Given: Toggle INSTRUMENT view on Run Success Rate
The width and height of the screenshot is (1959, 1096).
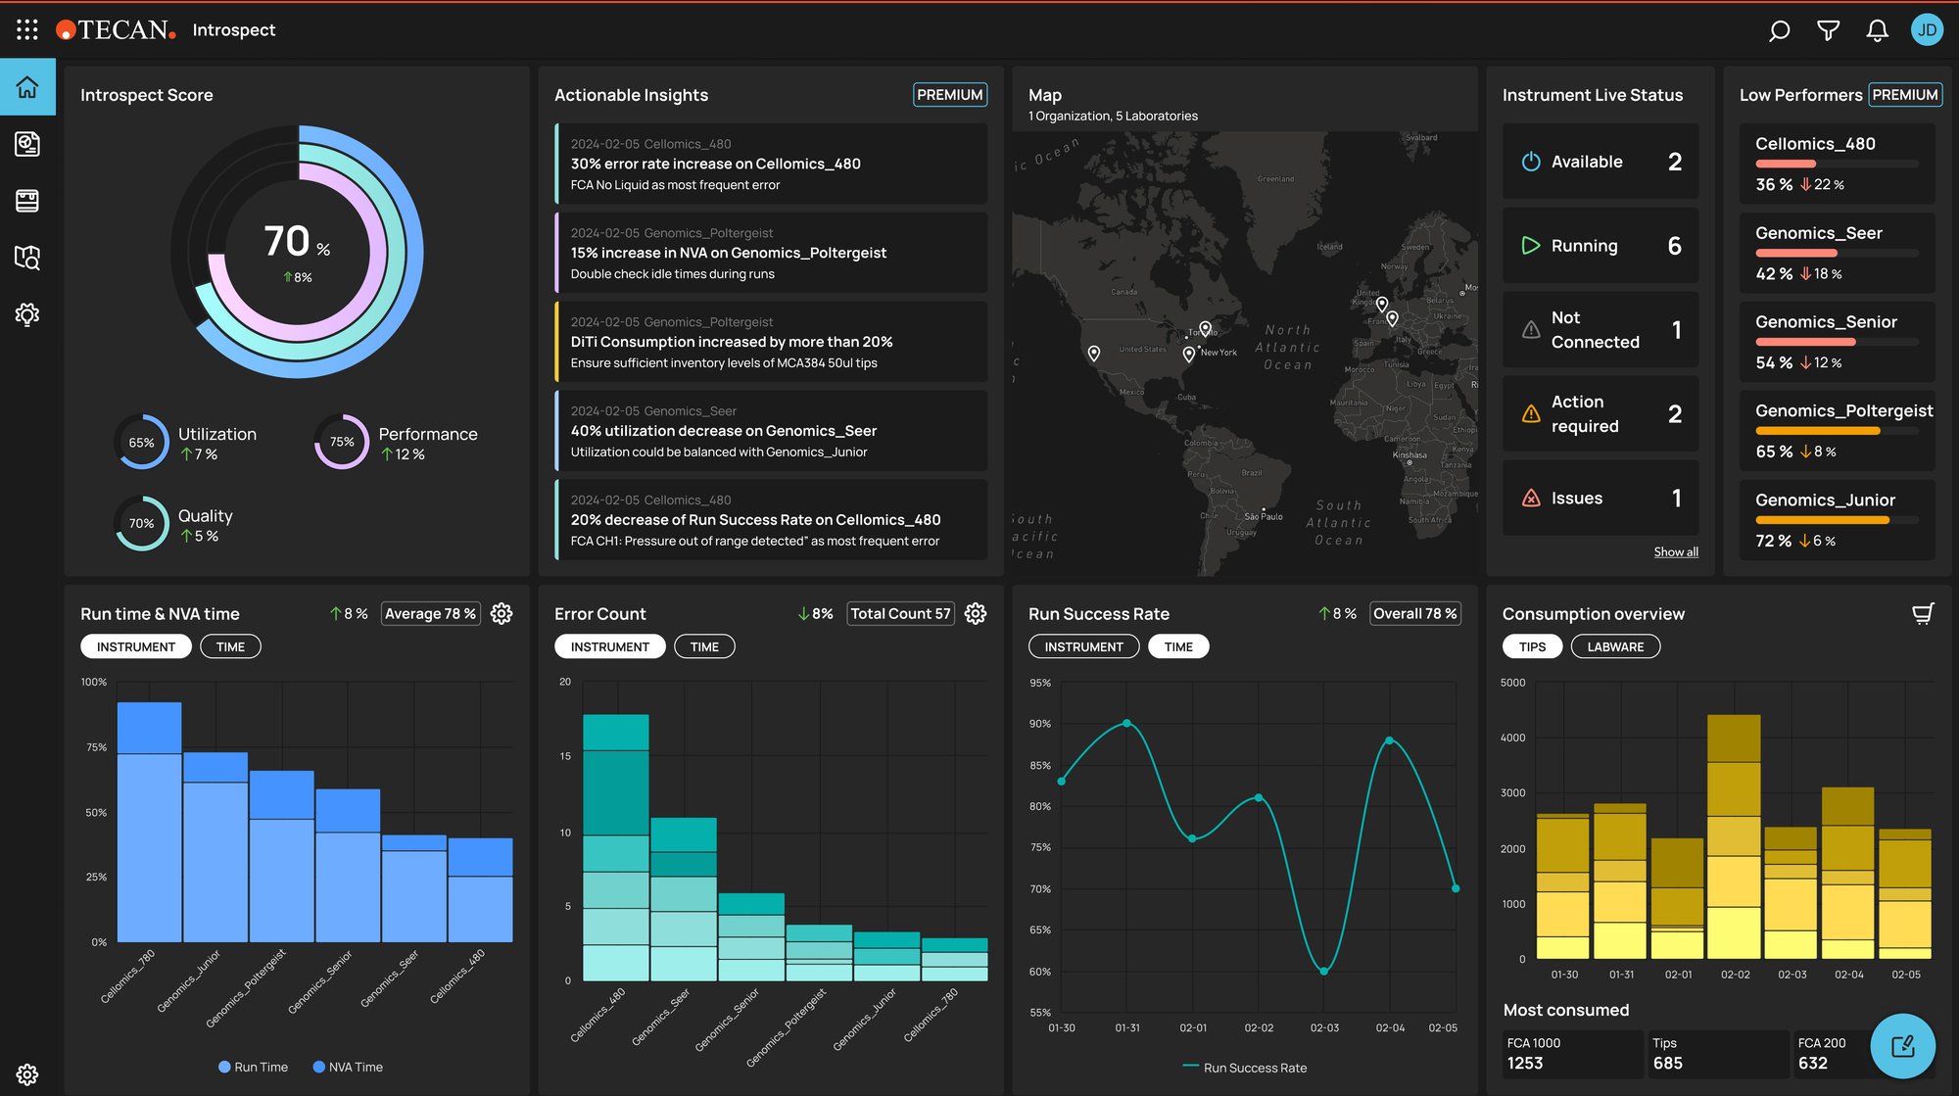Looking at the screenshot, I should point(1084,646).
